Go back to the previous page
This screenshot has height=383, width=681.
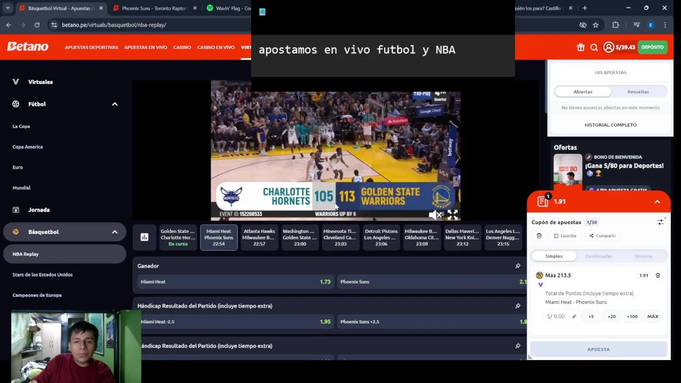click(x=9, y=25)
